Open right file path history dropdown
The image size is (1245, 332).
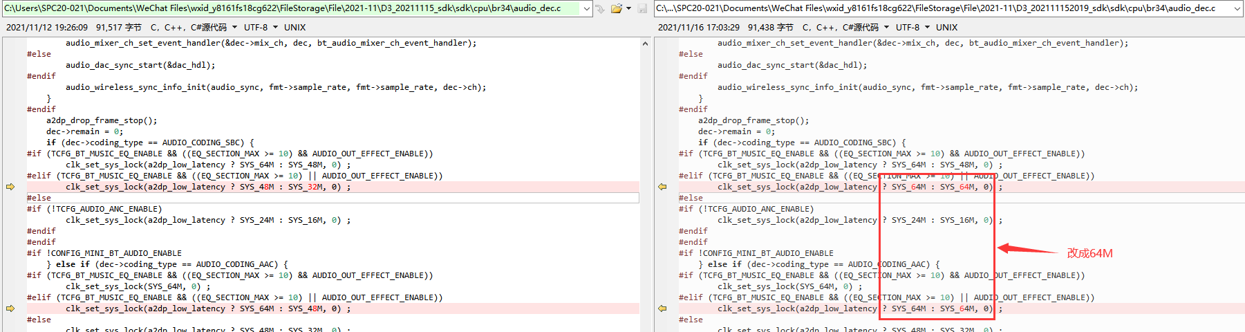pos(1237,9)
